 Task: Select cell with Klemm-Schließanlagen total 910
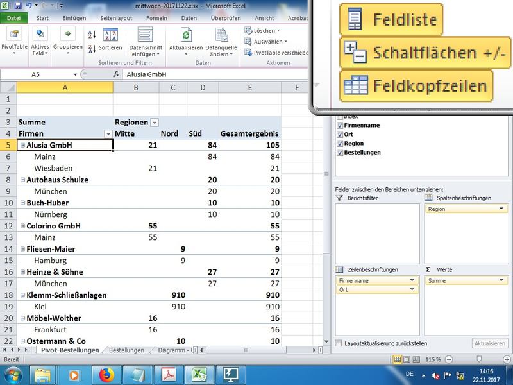pos(250,295)
